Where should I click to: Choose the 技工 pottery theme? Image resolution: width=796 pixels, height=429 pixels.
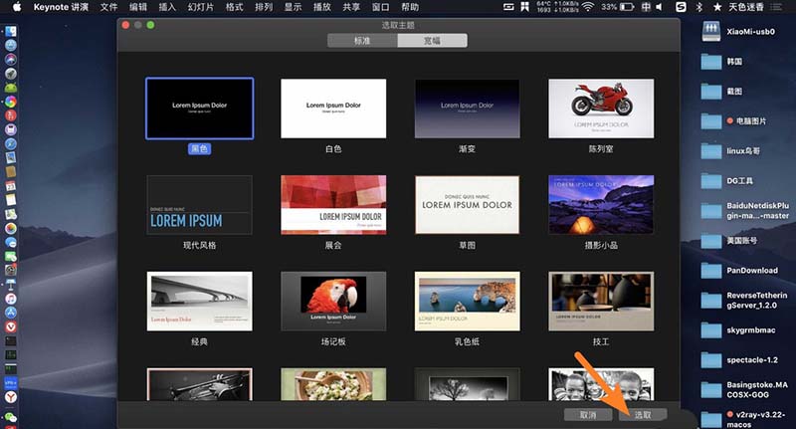(601, 301)
